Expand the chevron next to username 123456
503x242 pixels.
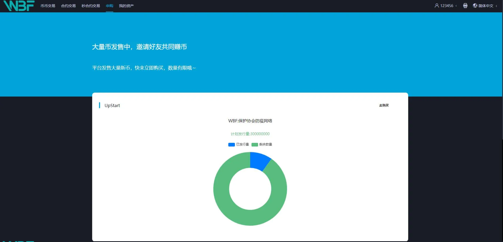456,6
